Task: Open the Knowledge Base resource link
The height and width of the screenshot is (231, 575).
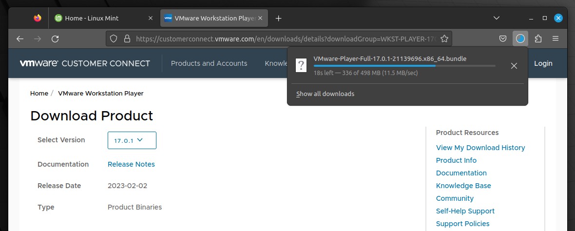Action: point(463,186)
